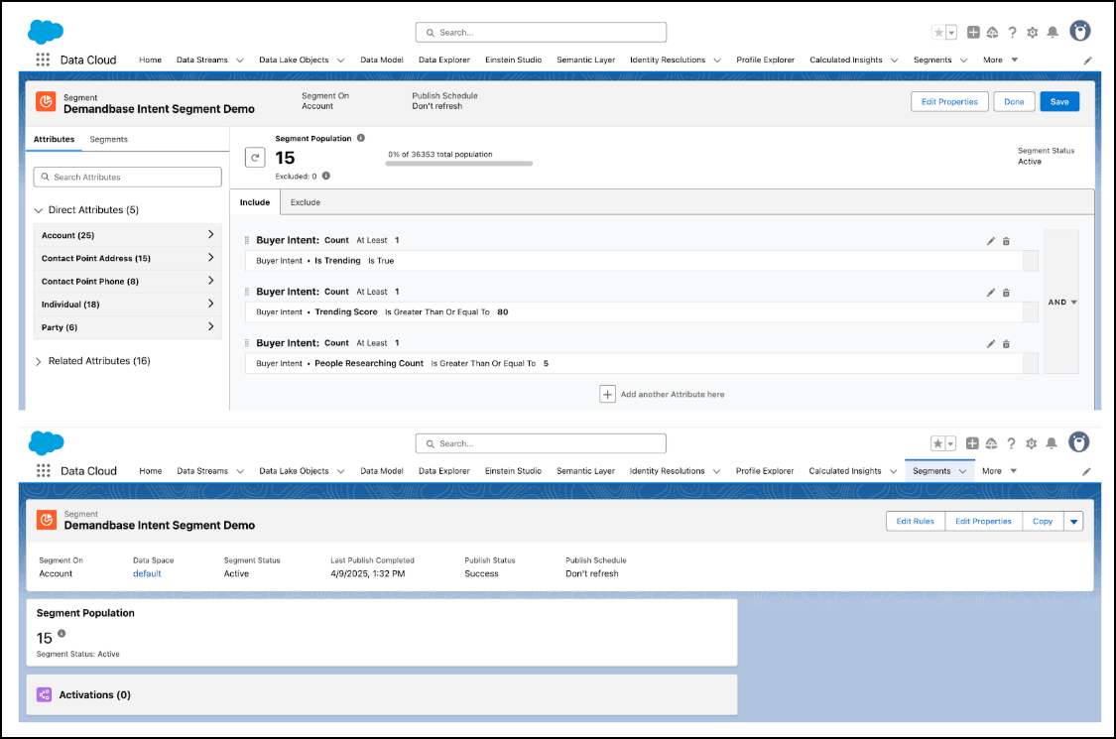Open notifications bell in the builder view

[x=1053, y=32]
